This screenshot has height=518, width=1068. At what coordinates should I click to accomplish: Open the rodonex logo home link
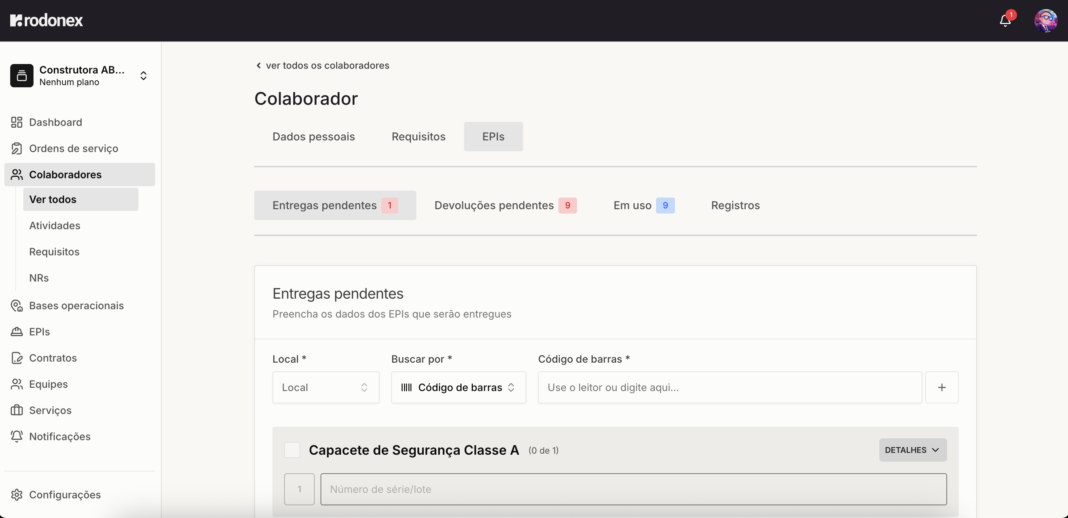[x=46, y=20]
